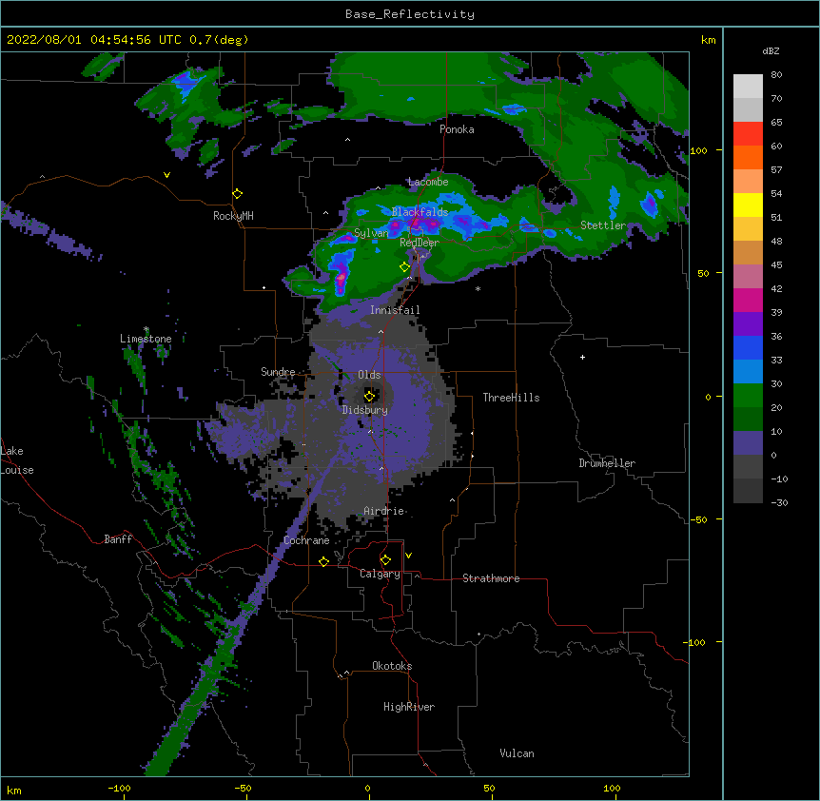Select the Didsbury label
Viewport: 820px width, 801px height.
coord(365,410)
